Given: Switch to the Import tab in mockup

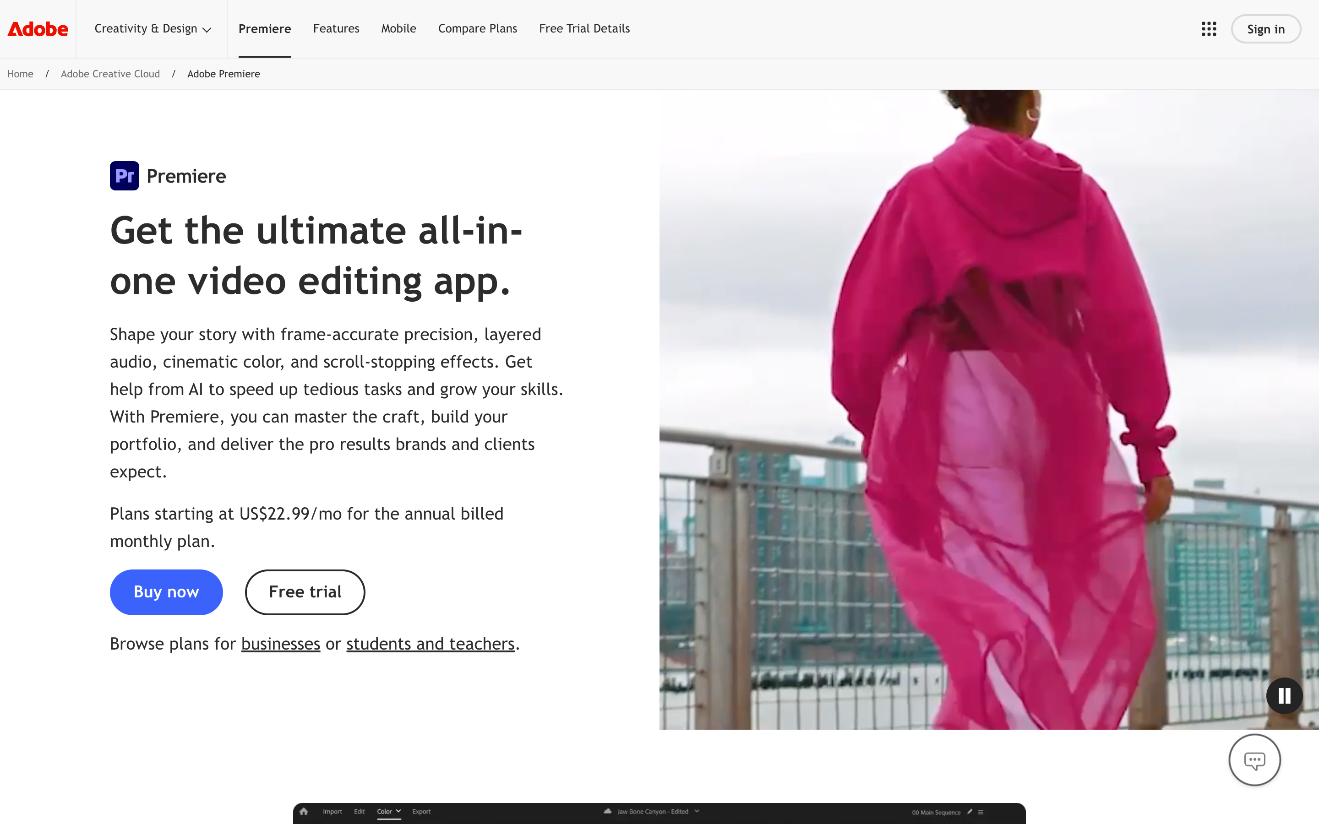Looking at the screenshot, I should (332, 812).
